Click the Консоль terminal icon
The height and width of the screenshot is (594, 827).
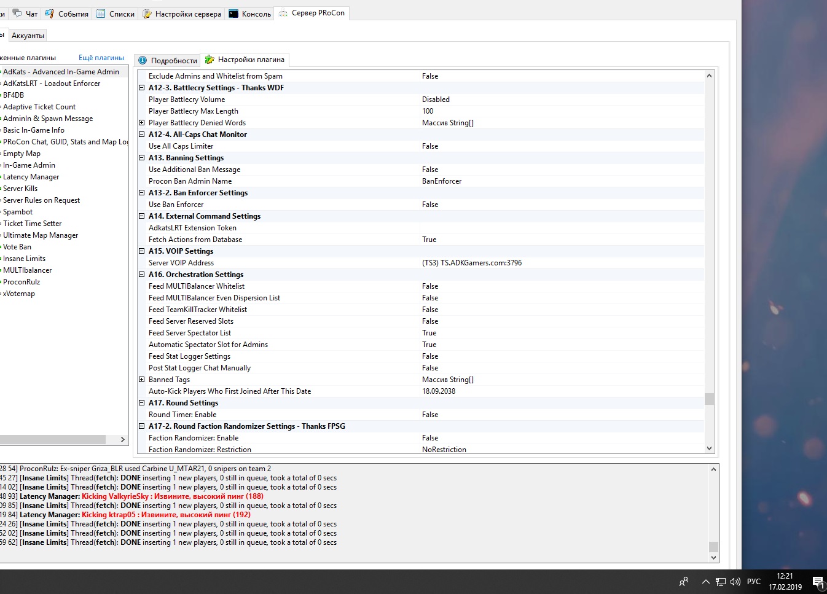click(x=233, y=14)
